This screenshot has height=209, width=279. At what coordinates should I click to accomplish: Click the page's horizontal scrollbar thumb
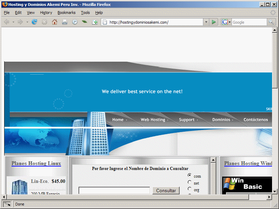126,197
